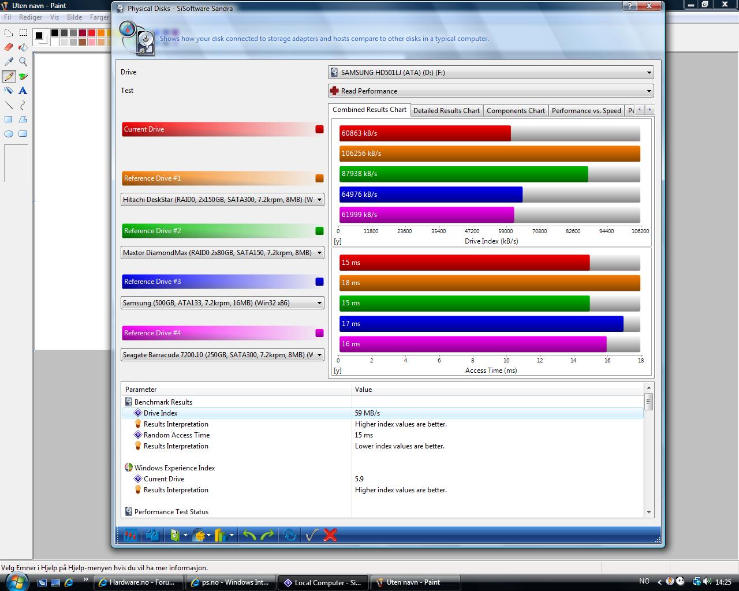Image resolution: width=739 pixels, height=591 pixels.
Task: Open Reference Drive #3 Samsung 500GB dropdown
Action: coord(222,303)
